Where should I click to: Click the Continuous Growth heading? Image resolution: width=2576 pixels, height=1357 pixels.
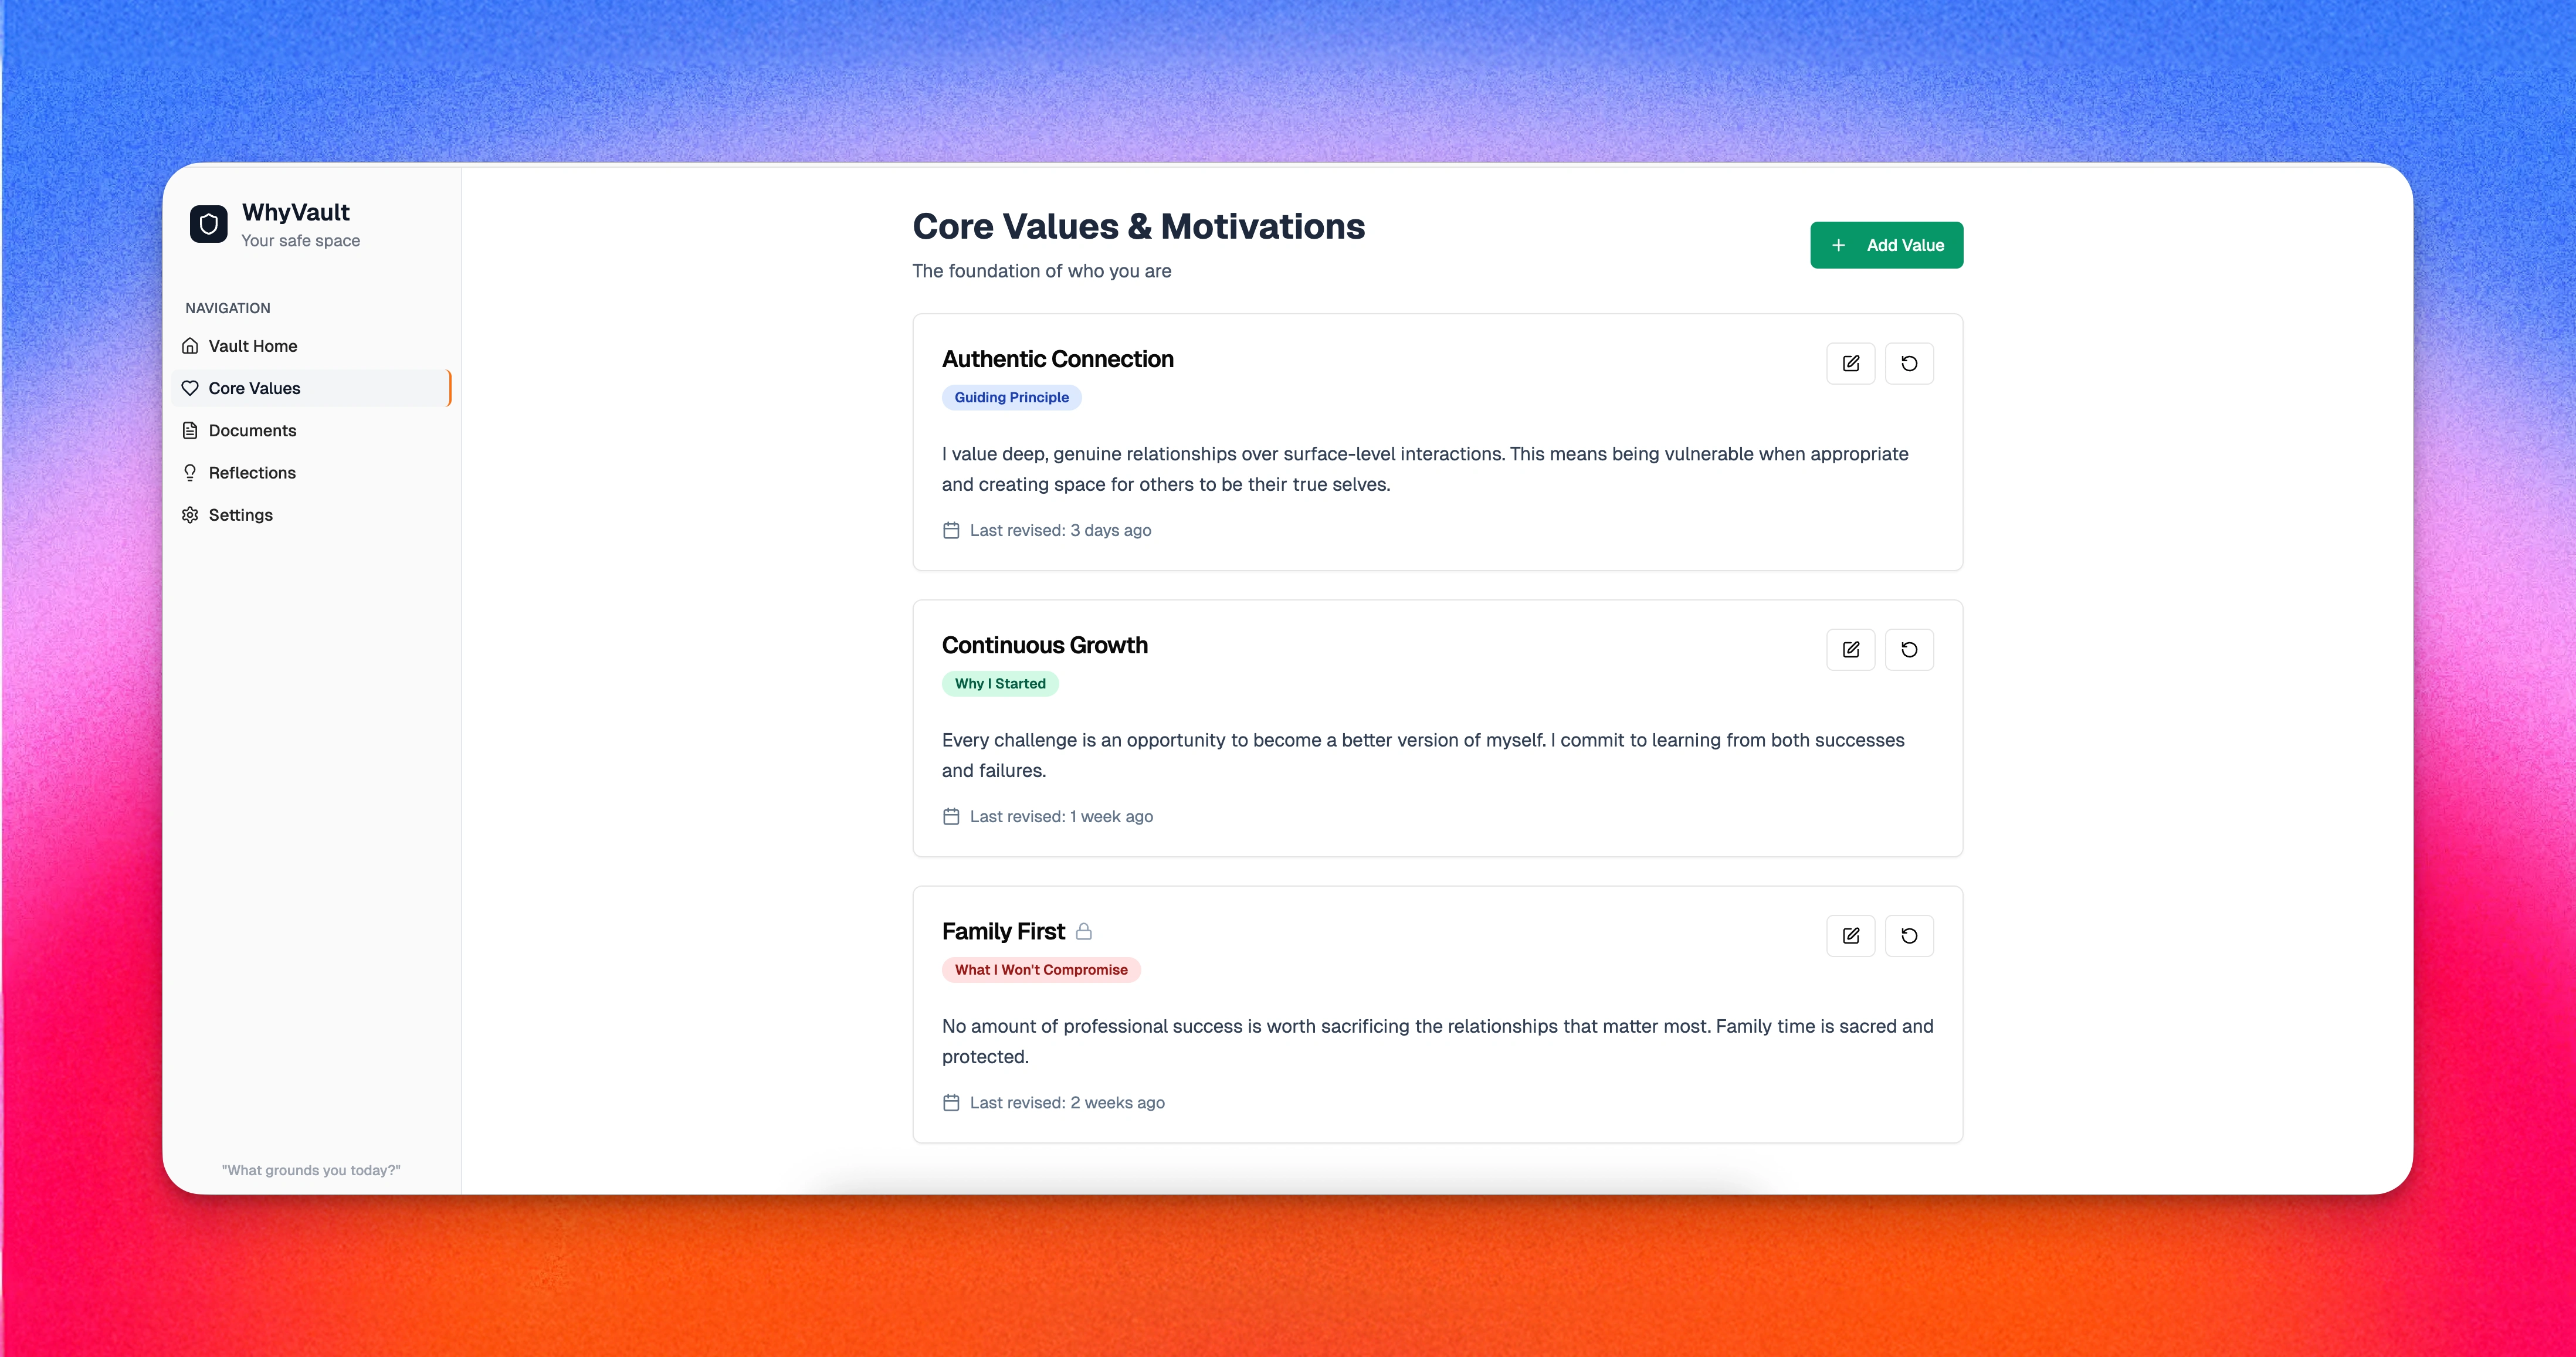[x=1044, y=645]
